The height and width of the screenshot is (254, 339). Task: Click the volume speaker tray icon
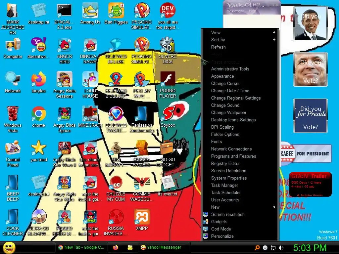tap(281, 248)
